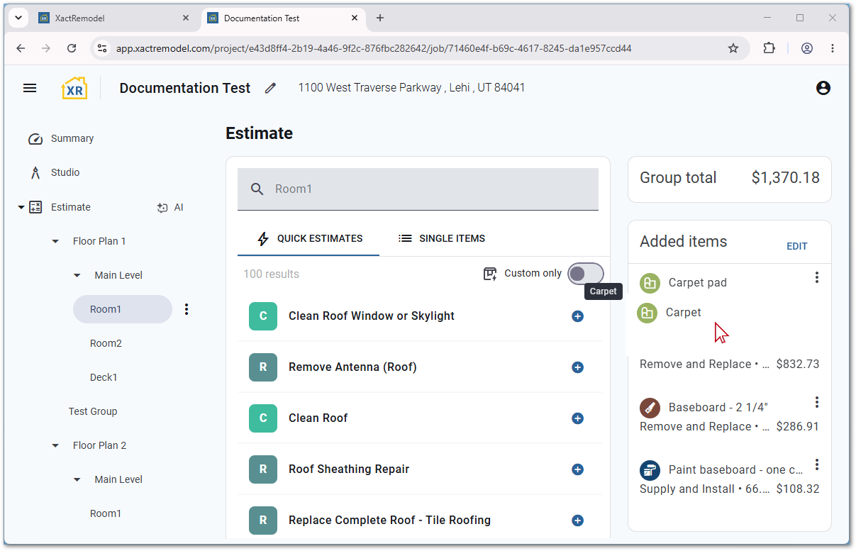Select Deck1 in the tree
The height and width of the screenshot is (551, 856).
point(104,377)
